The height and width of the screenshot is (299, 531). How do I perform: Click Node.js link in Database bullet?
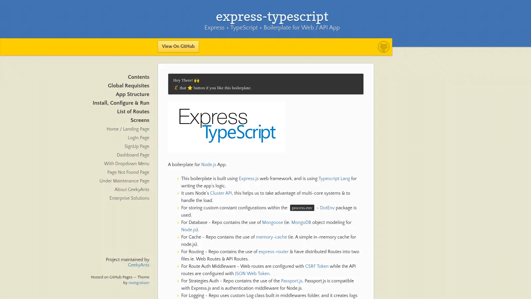click(x=189, y=230)
